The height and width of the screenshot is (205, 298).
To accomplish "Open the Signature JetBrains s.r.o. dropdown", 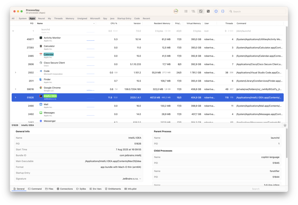I will click(x=132, y=179).
